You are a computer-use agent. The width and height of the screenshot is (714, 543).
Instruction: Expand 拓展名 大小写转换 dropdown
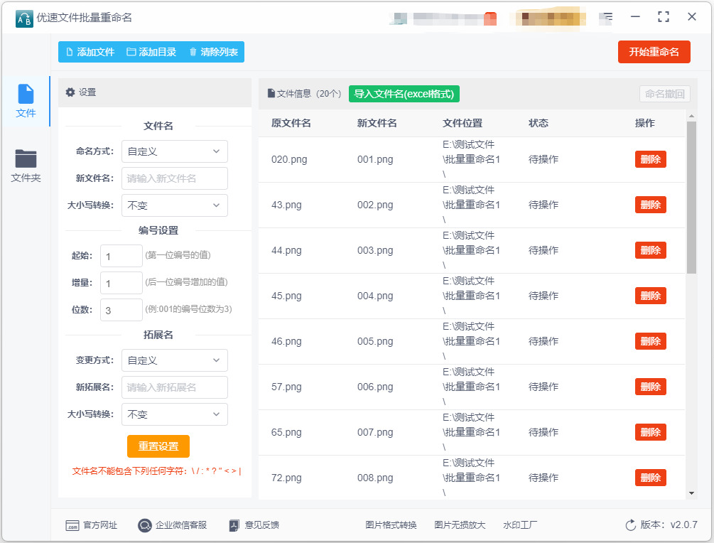pyautogui.click(x=175, y=414)
